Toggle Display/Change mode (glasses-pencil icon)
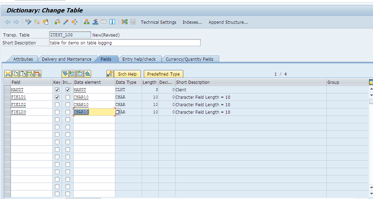373x199 pixels. 28,22
